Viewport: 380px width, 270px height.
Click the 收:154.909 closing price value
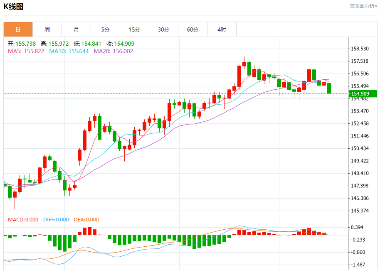(120, 44)
